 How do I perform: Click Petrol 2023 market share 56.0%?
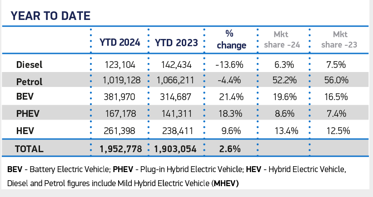pos(336,80)
